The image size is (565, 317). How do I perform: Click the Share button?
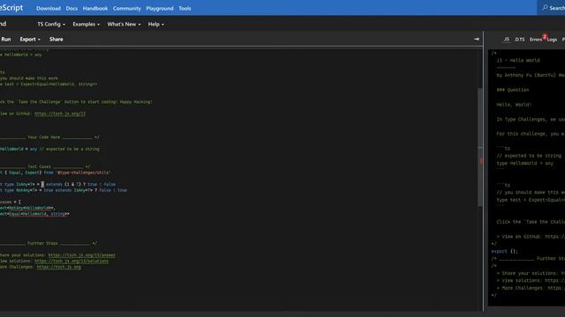point(56,39)
